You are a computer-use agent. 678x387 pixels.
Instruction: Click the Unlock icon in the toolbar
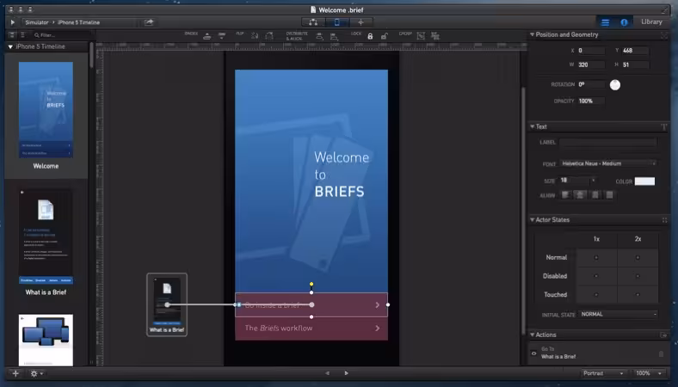coord(384,36)
